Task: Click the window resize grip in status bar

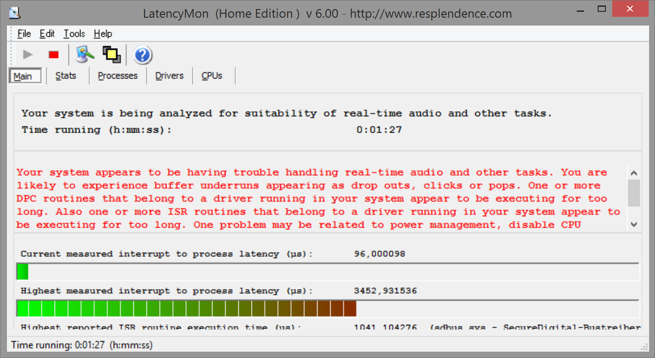Action: 644,347
